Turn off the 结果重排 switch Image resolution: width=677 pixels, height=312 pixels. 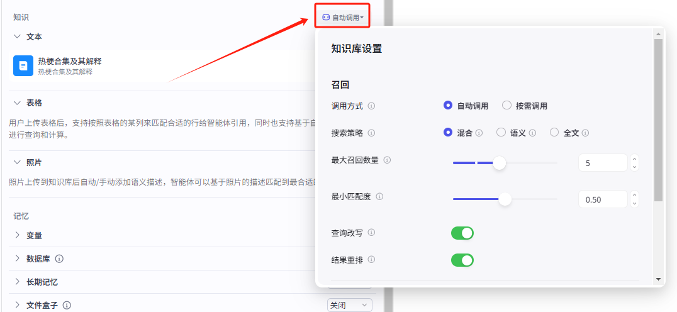(462, 260)
